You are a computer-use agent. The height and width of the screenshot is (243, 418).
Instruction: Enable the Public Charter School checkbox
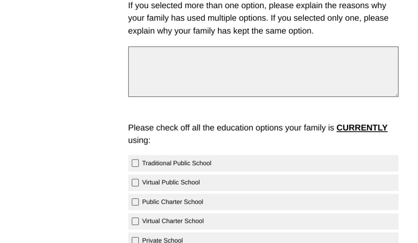tap(136, 202)
